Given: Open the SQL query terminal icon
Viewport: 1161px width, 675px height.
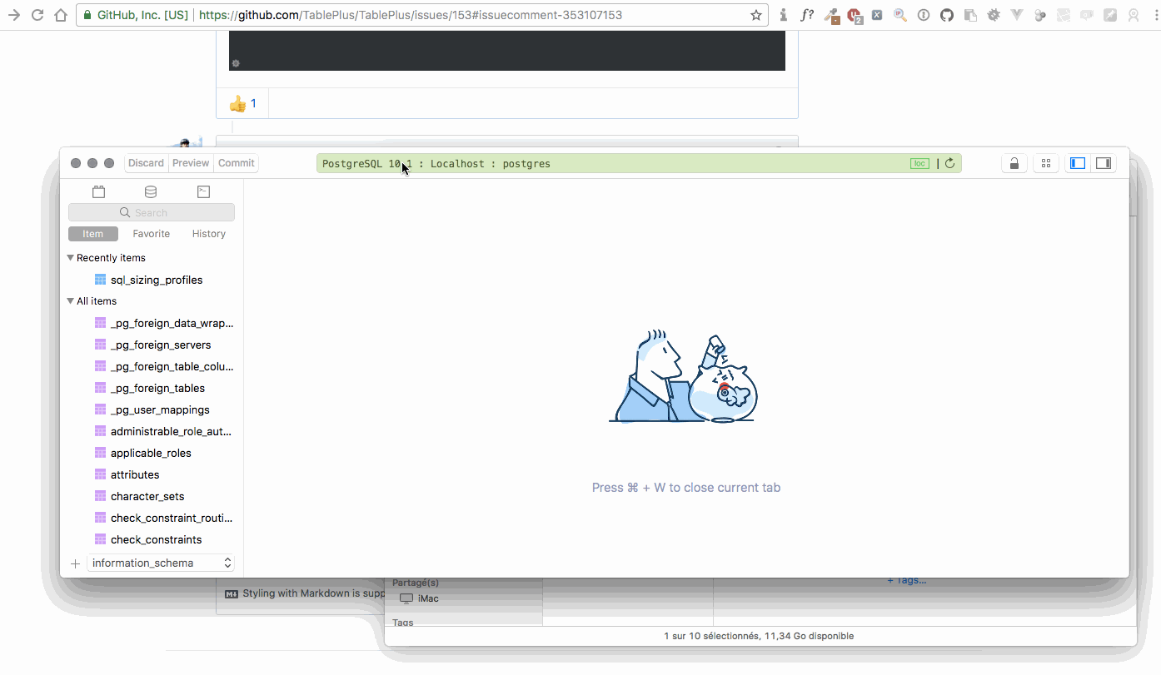Looking at the screenshot, I should point(203,191).
